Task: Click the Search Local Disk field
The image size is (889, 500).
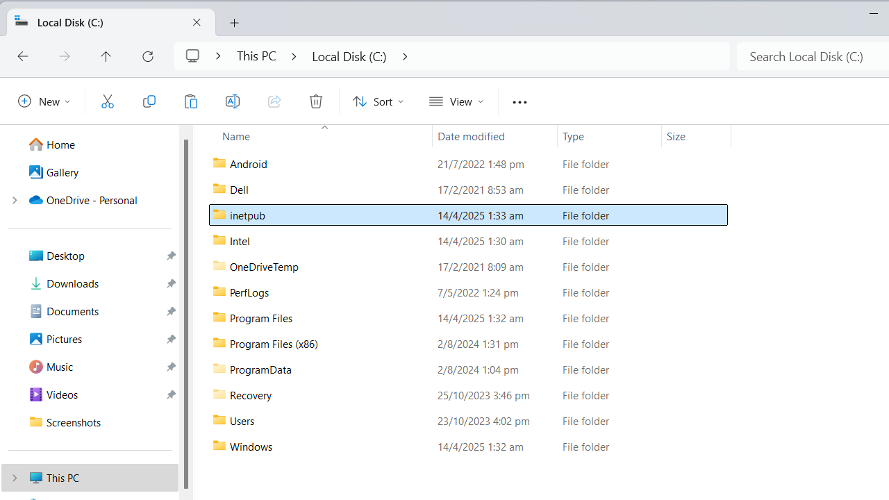Action: 806,56
